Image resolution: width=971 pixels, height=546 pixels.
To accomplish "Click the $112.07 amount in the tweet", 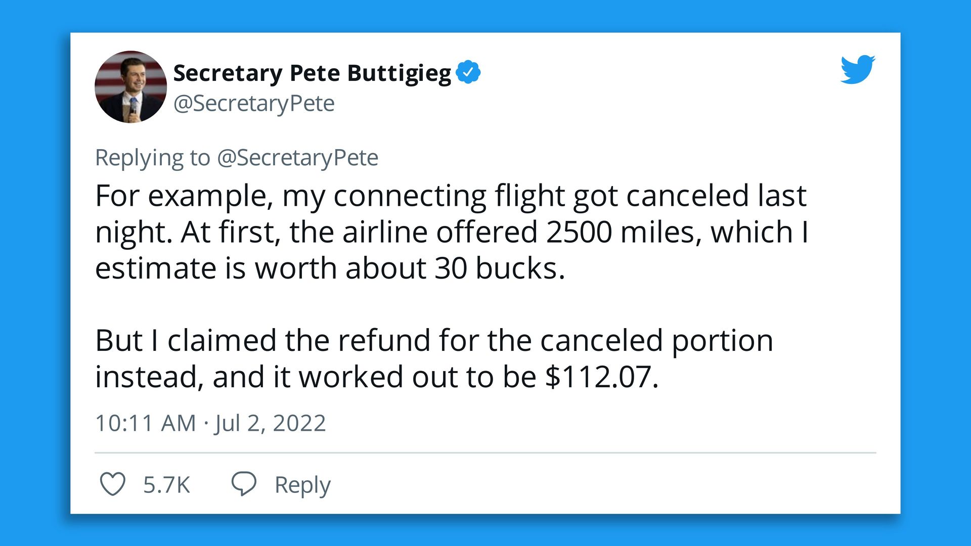I will tap(601, 377).
